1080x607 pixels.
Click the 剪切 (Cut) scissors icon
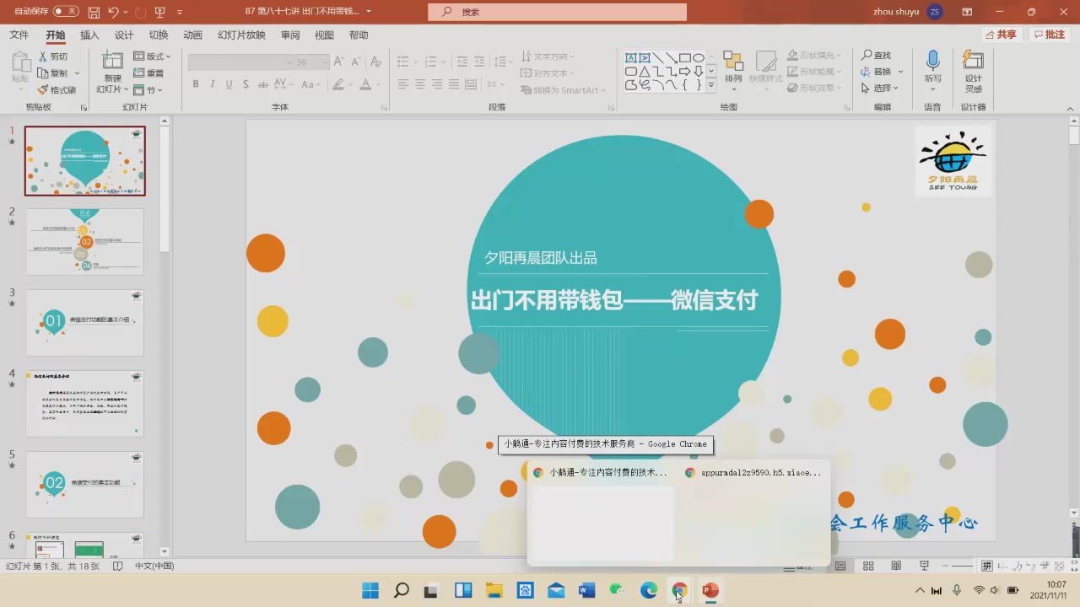pos(43,56)
